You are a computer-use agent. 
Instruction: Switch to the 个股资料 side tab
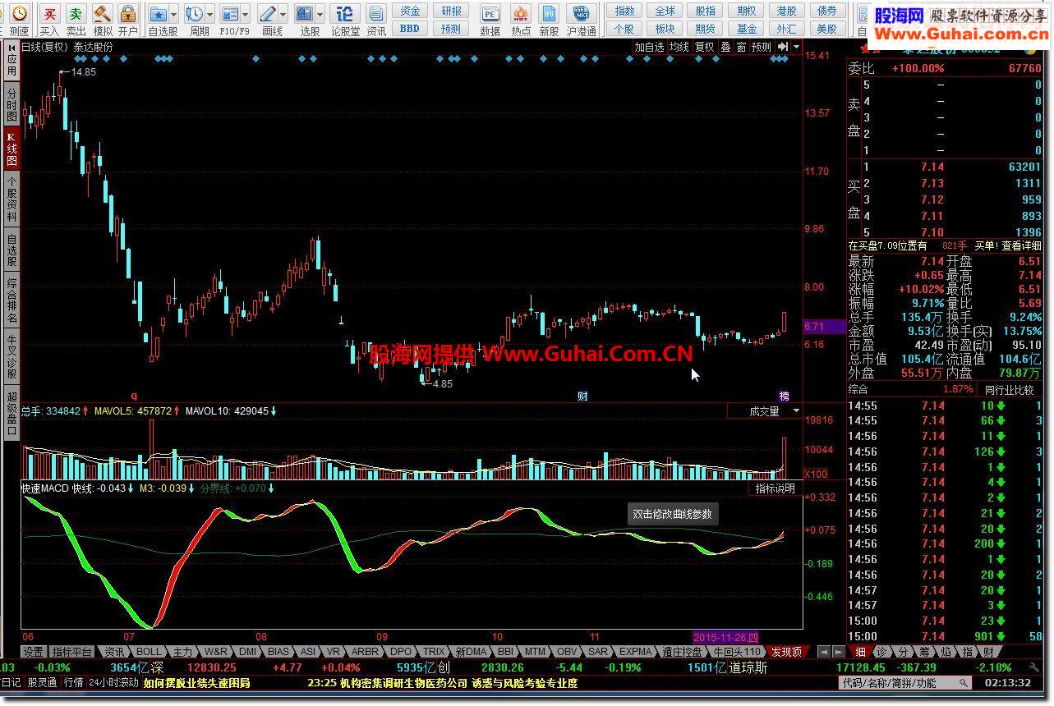pyautogui.click(x=12, y=199)
